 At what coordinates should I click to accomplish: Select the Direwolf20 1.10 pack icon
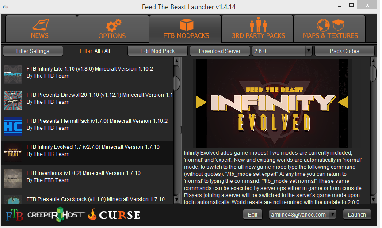pos(13,100)
